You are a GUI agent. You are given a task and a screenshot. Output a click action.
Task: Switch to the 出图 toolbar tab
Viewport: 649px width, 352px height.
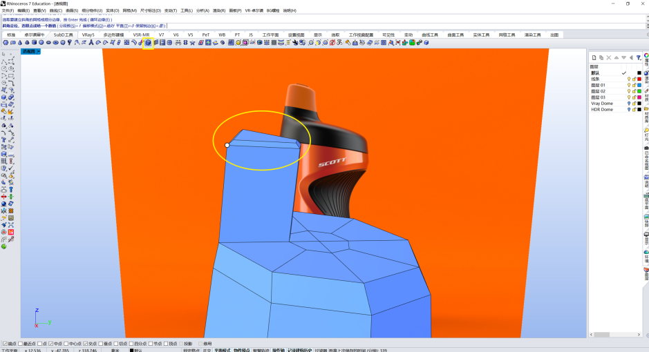point(554,35)
